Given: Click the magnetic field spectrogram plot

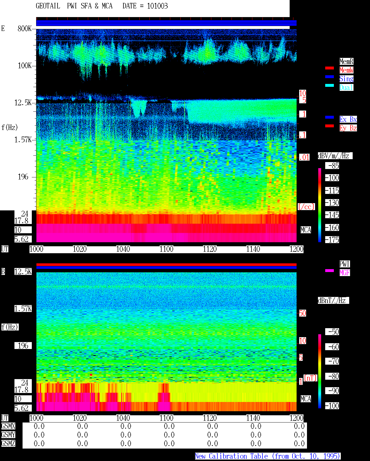Looking at the screenshot, I should (x=166, y=341).
